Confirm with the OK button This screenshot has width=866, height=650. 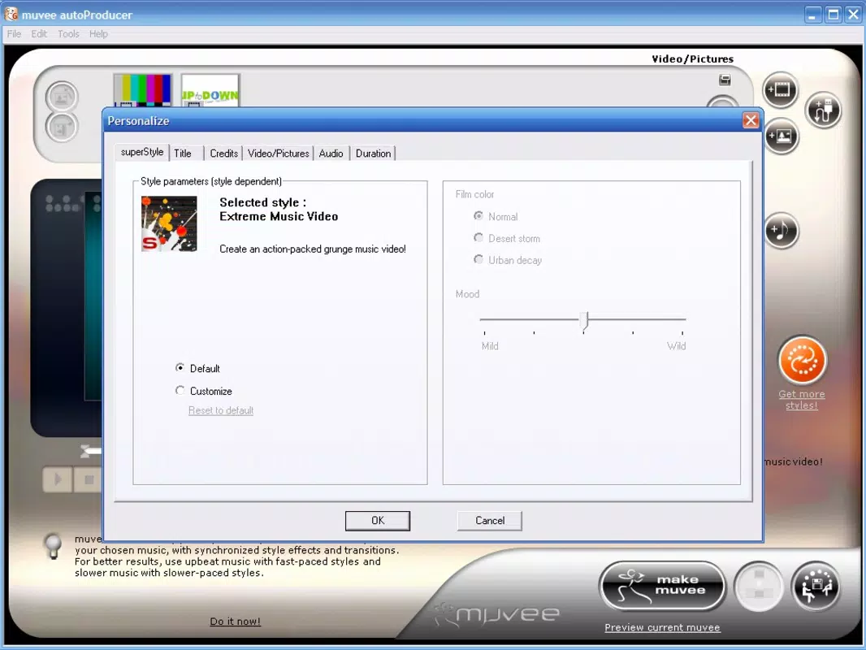tap(378, 521)
